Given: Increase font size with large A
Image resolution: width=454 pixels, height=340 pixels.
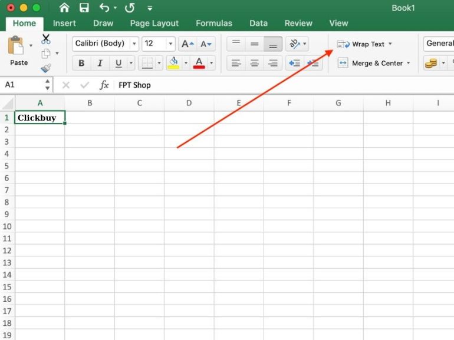Looking at the screenshot, I should (x=187, y=44).
